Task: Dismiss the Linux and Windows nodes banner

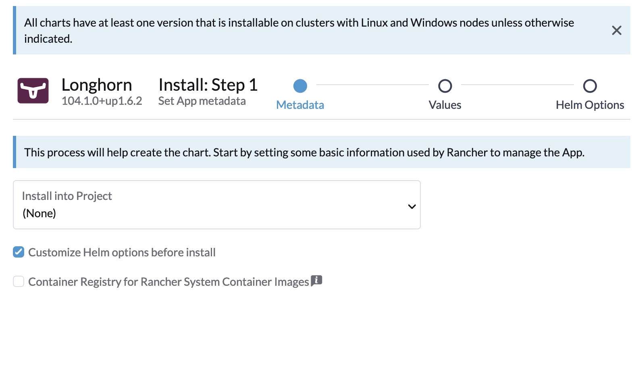Action: tap(616, 30)
